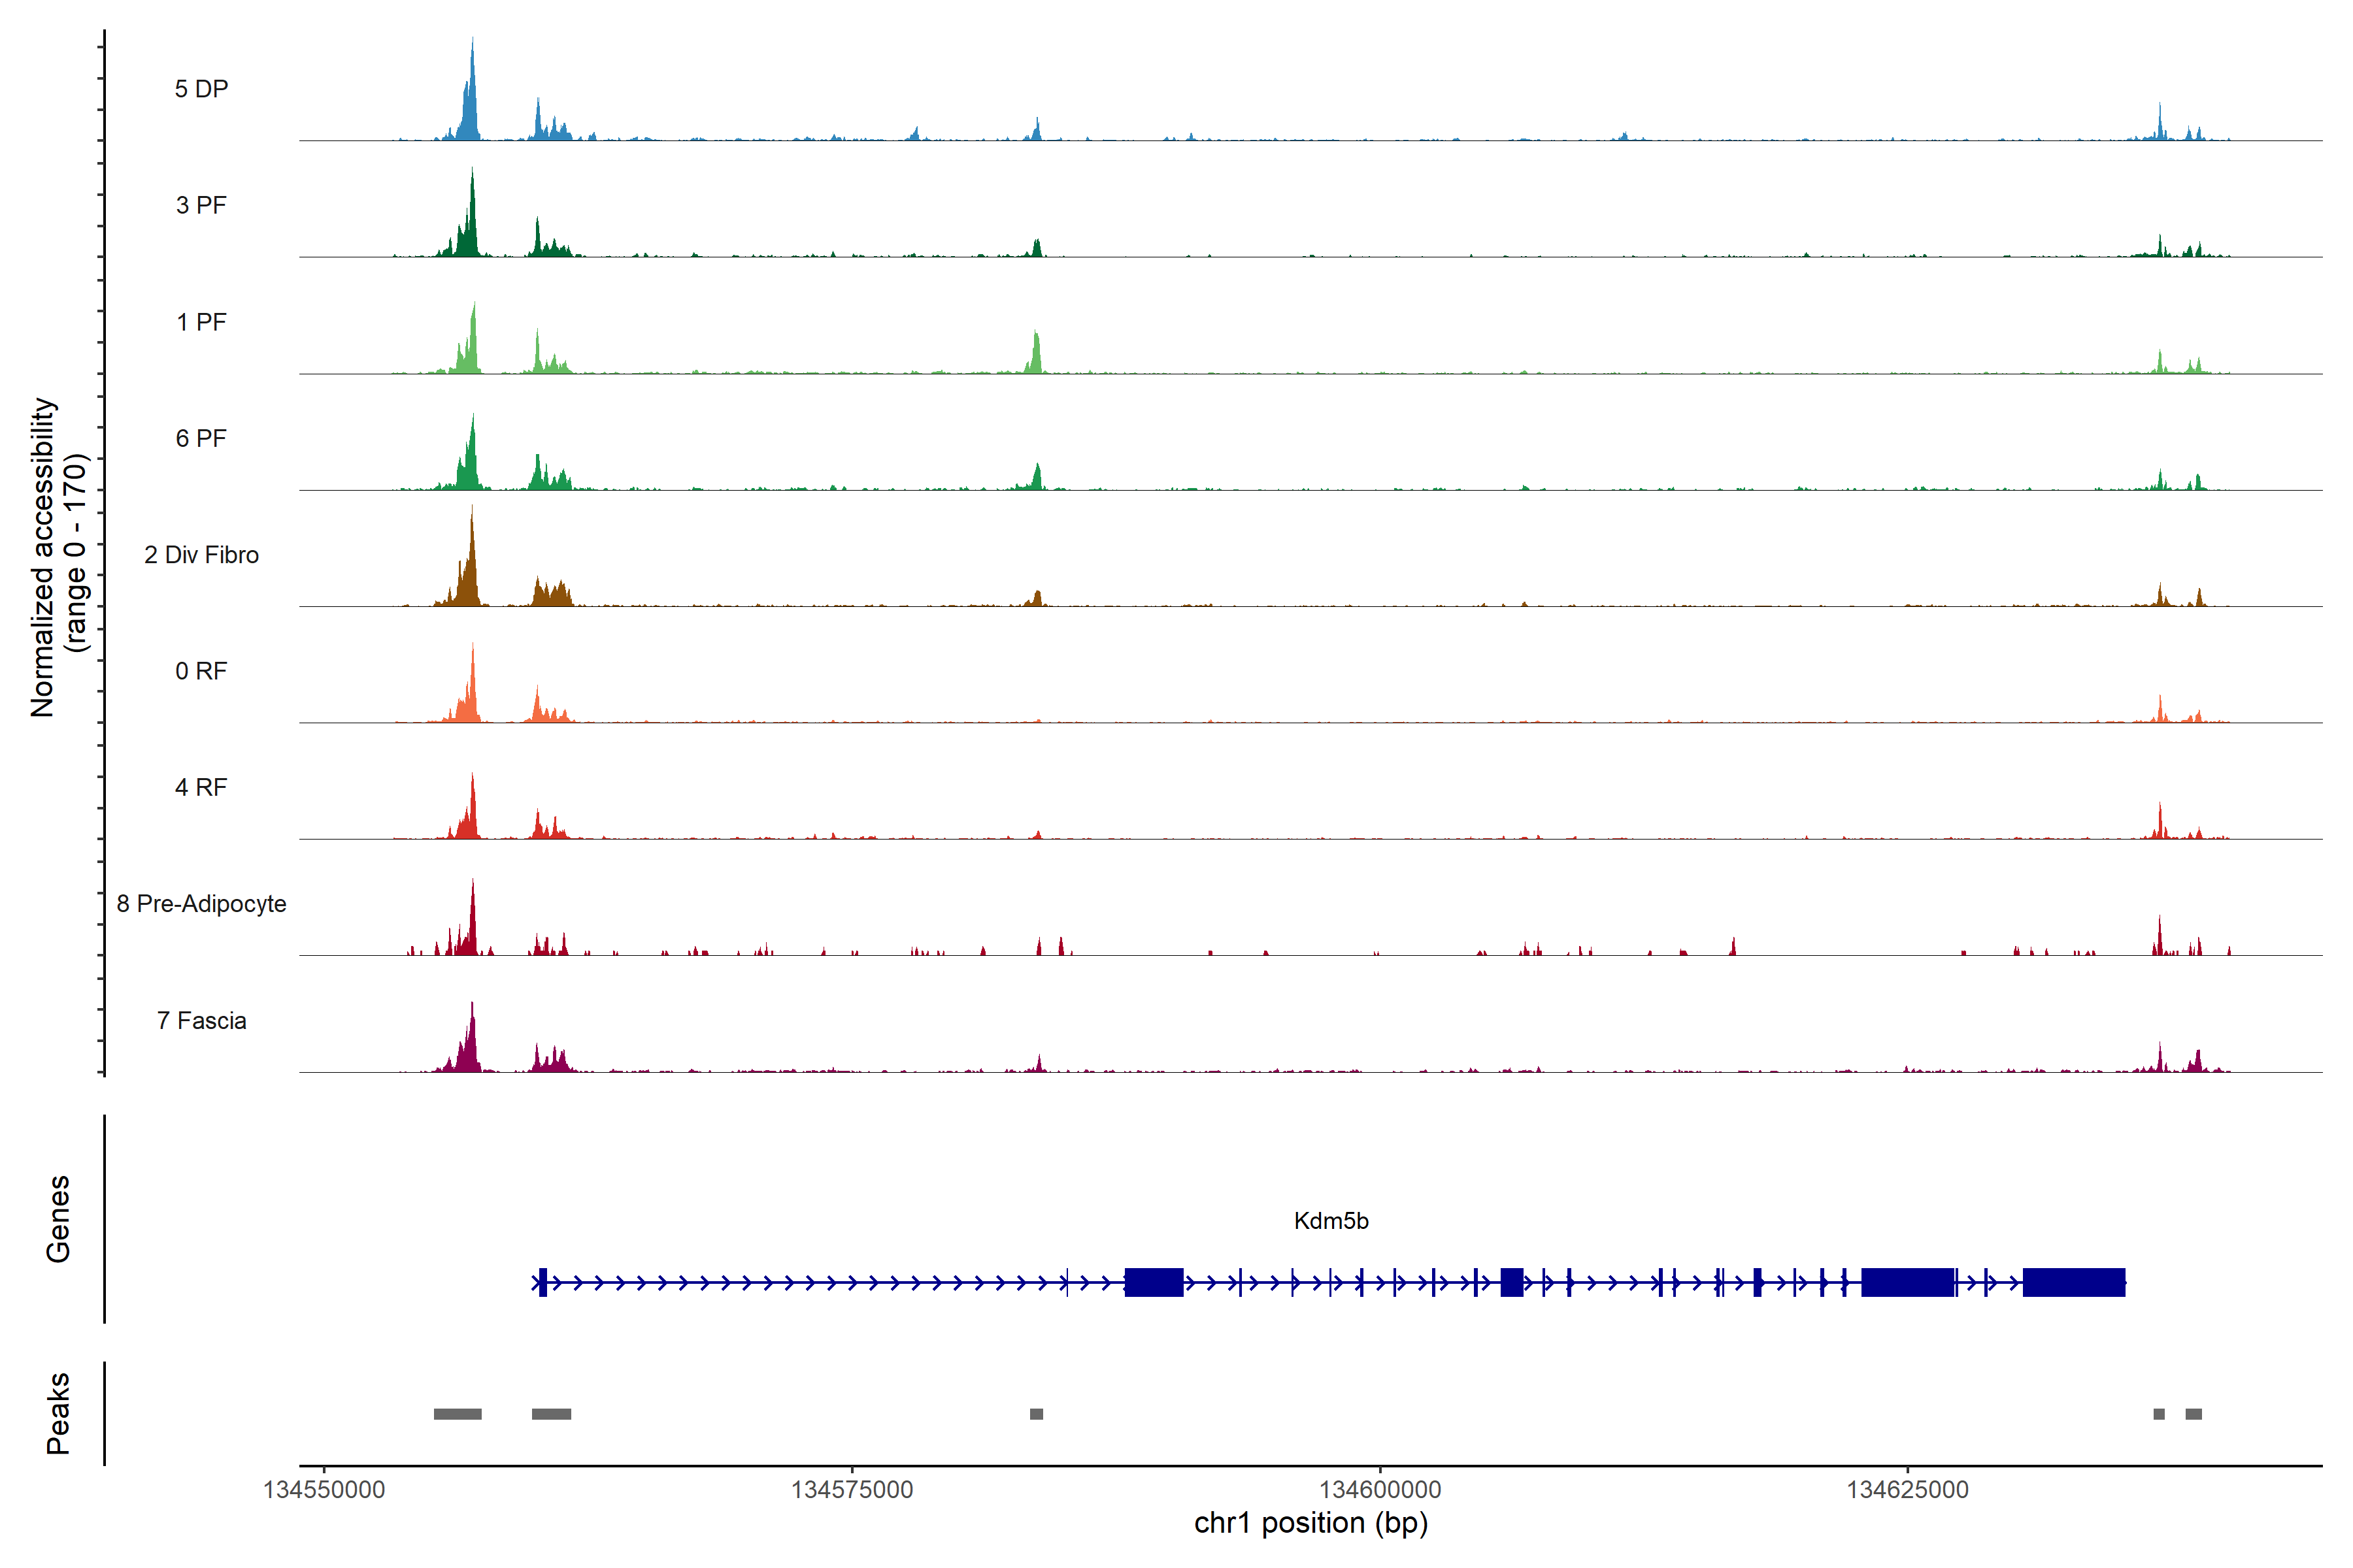This screenshot has height=1568, width=2353.
Task: Select the 2 Div Fibro label
Action: coord(201,555)
